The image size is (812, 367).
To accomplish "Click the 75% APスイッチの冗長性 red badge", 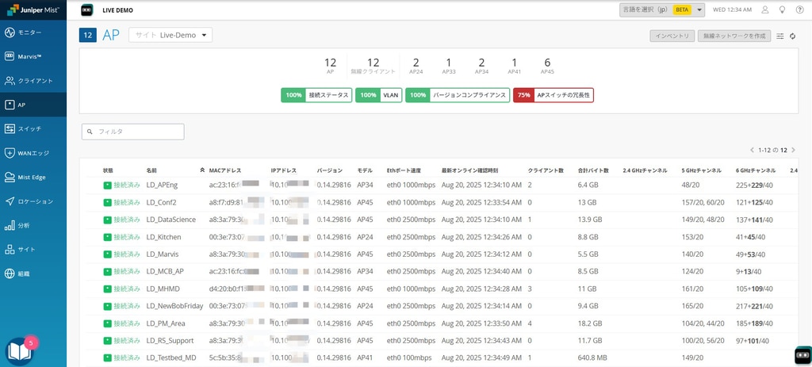I will (x=553, y=95).
